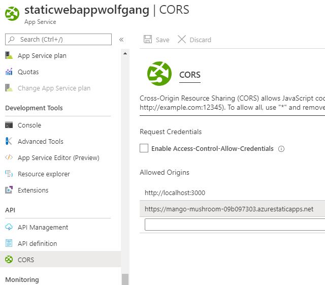Click the Resource explorer icon
Viewport: 325px width, 285px height.
(9, 174)
